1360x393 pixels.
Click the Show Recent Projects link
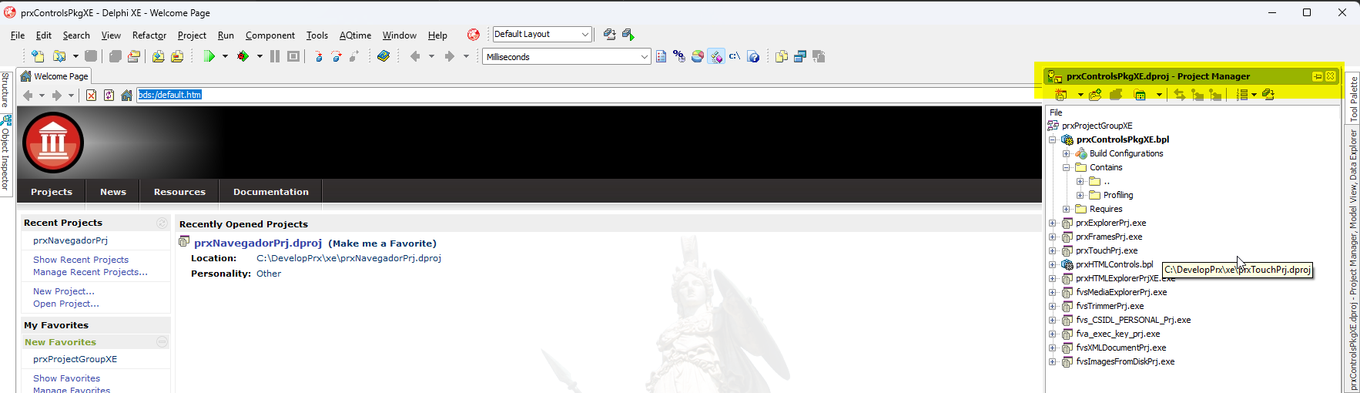[81, 260]
